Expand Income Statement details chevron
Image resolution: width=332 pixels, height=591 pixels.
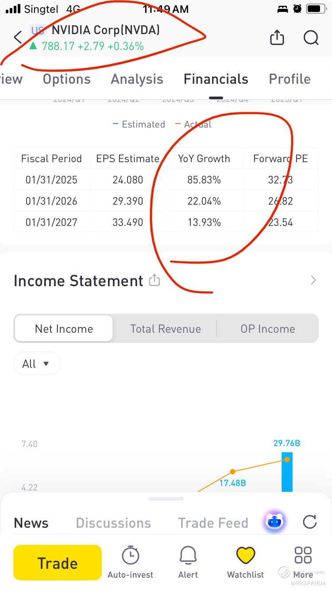313,280
